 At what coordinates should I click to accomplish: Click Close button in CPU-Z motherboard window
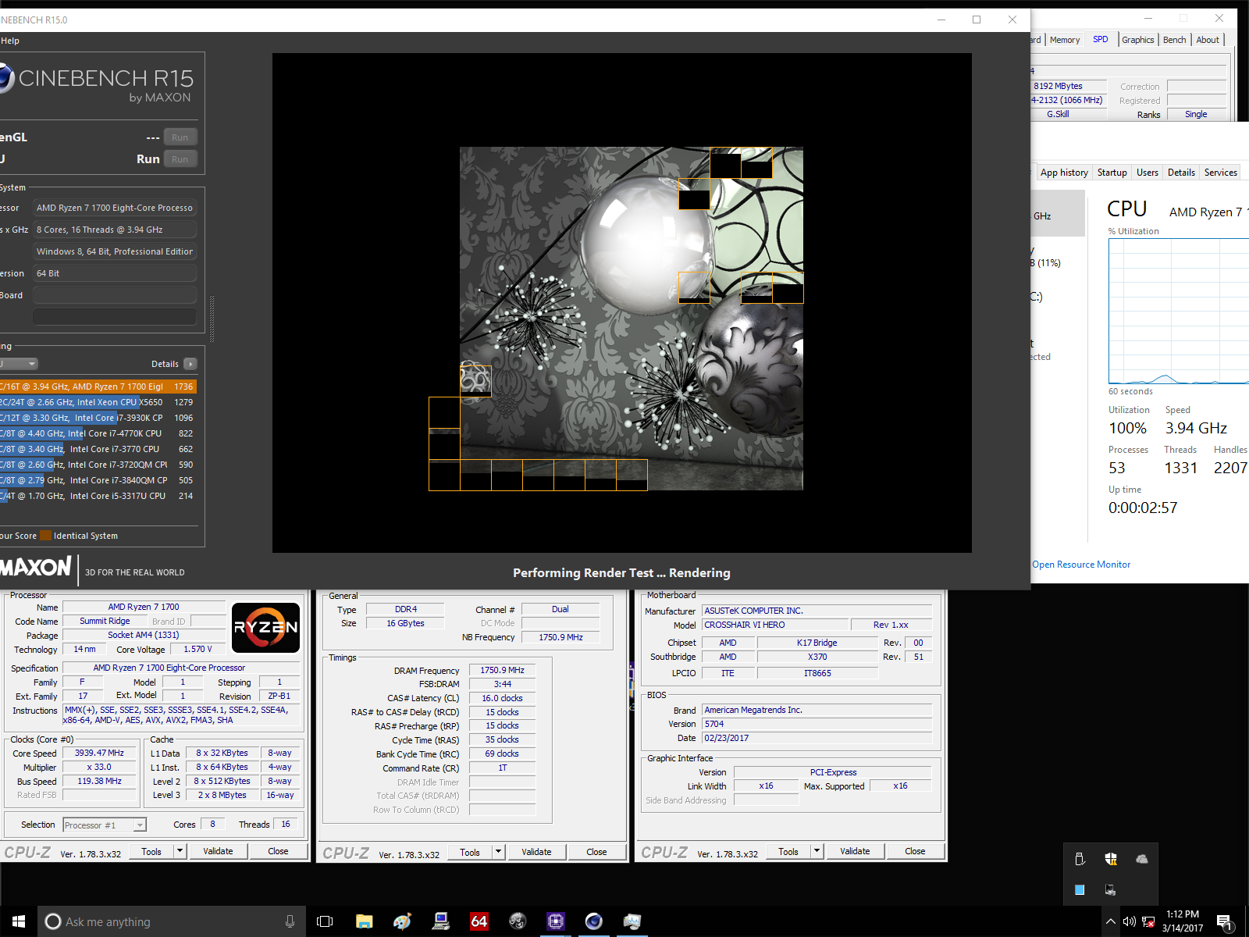[x=915, y=851]
